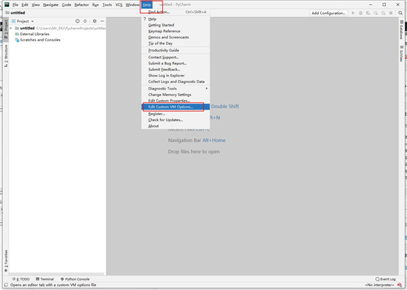Open the TODO tool window
Viewport: 407px width, 290px height.
point(21,279)
